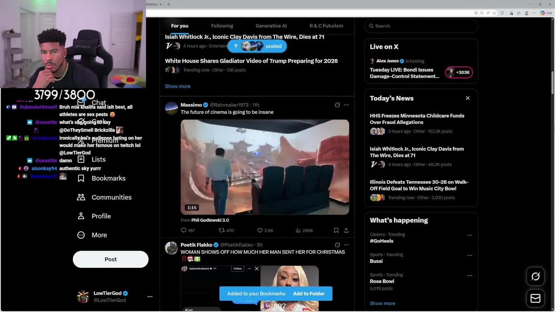Close the Today's News panel

click(x=467, y=98)
